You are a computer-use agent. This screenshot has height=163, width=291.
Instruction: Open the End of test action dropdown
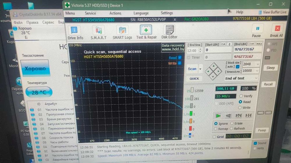pos(256,78)
